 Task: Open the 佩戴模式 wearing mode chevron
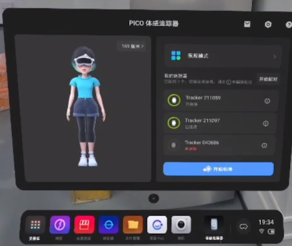coord(275,56)
